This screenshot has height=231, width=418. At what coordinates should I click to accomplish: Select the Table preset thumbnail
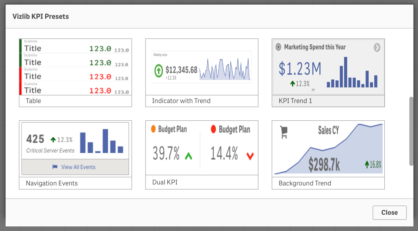tap(75, 67)
